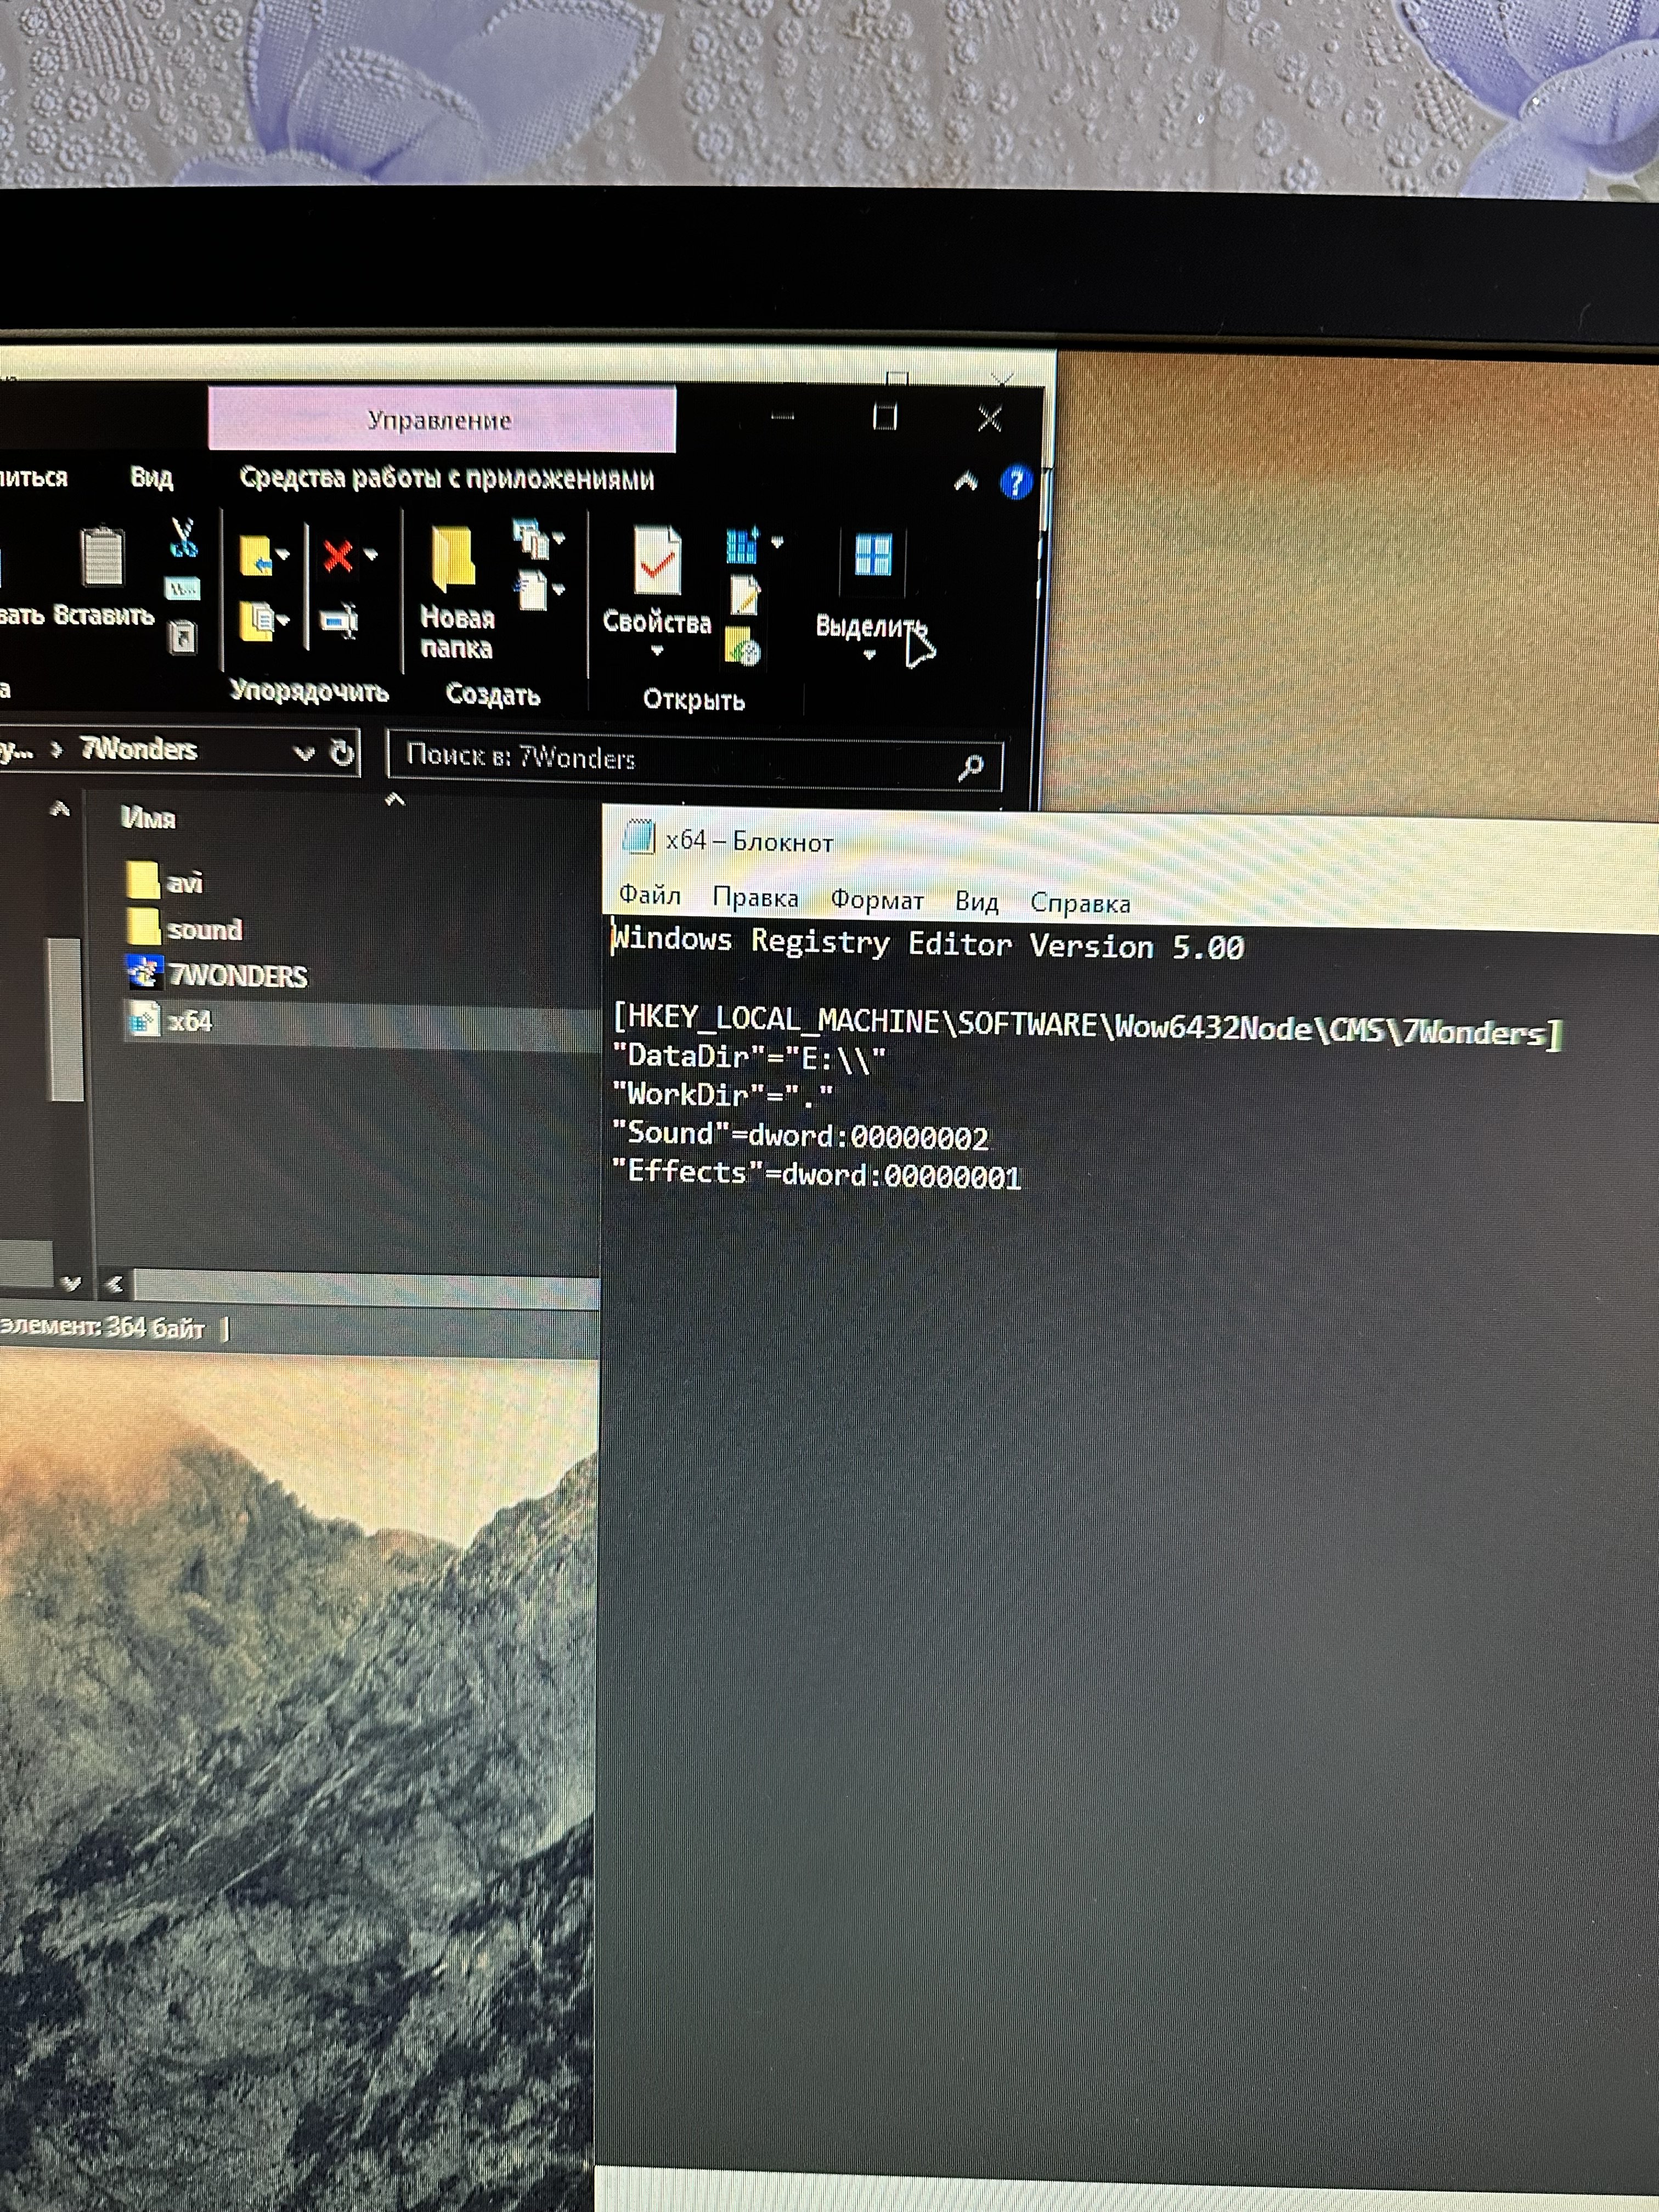Image resolution: width=1659 pixels, height=2212 pixels.
Task: Click the Move to folder icon
Action: click(257, 555)
